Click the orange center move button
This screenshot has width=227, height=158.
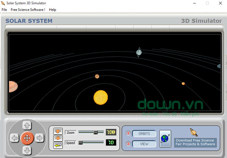27,138
